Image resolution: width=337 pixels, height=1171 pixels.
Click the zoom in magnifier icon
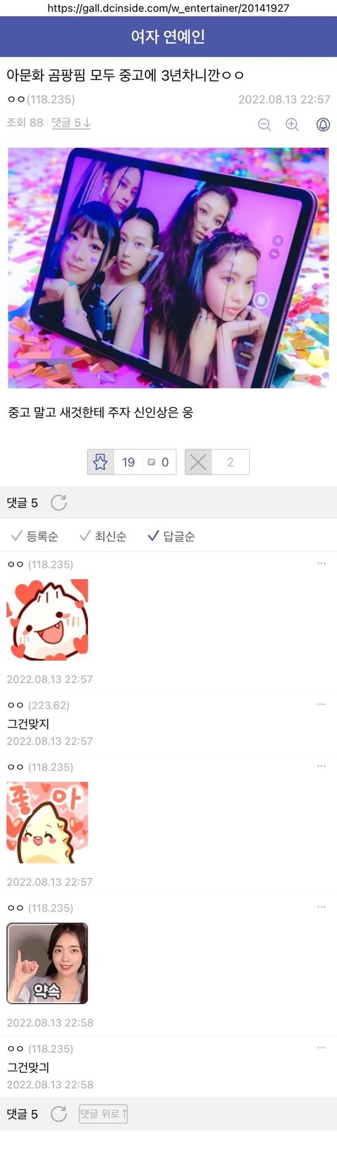click(292, 124)
